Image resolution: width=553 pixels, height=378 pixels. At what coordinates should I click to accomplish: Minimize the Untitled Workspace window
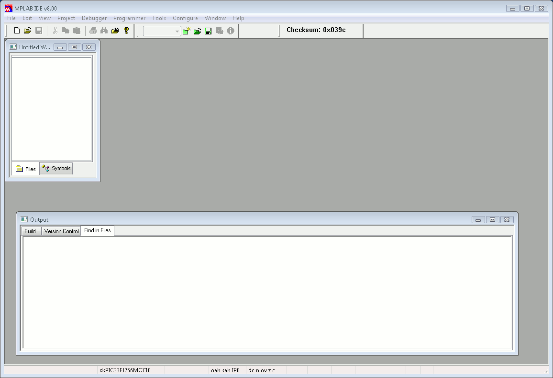[60, 47]
